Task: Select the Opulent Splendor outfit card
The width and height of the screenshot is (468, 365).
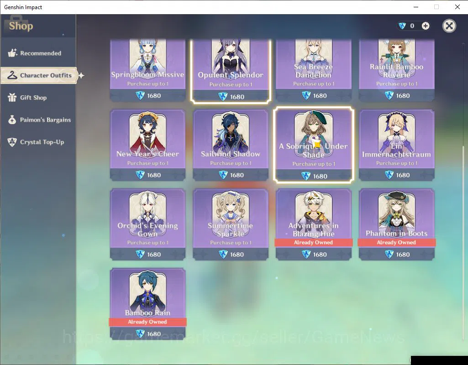Action: tap(231, 71)
